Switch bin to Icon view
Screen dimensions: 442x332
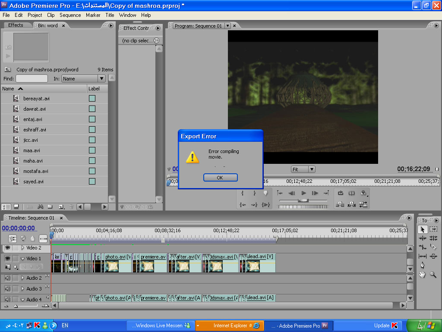pyautogui.click(x=16, y=207)
